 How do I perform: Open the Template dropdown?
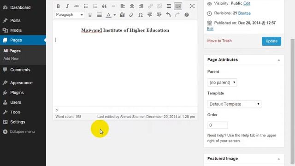(234, 104)
